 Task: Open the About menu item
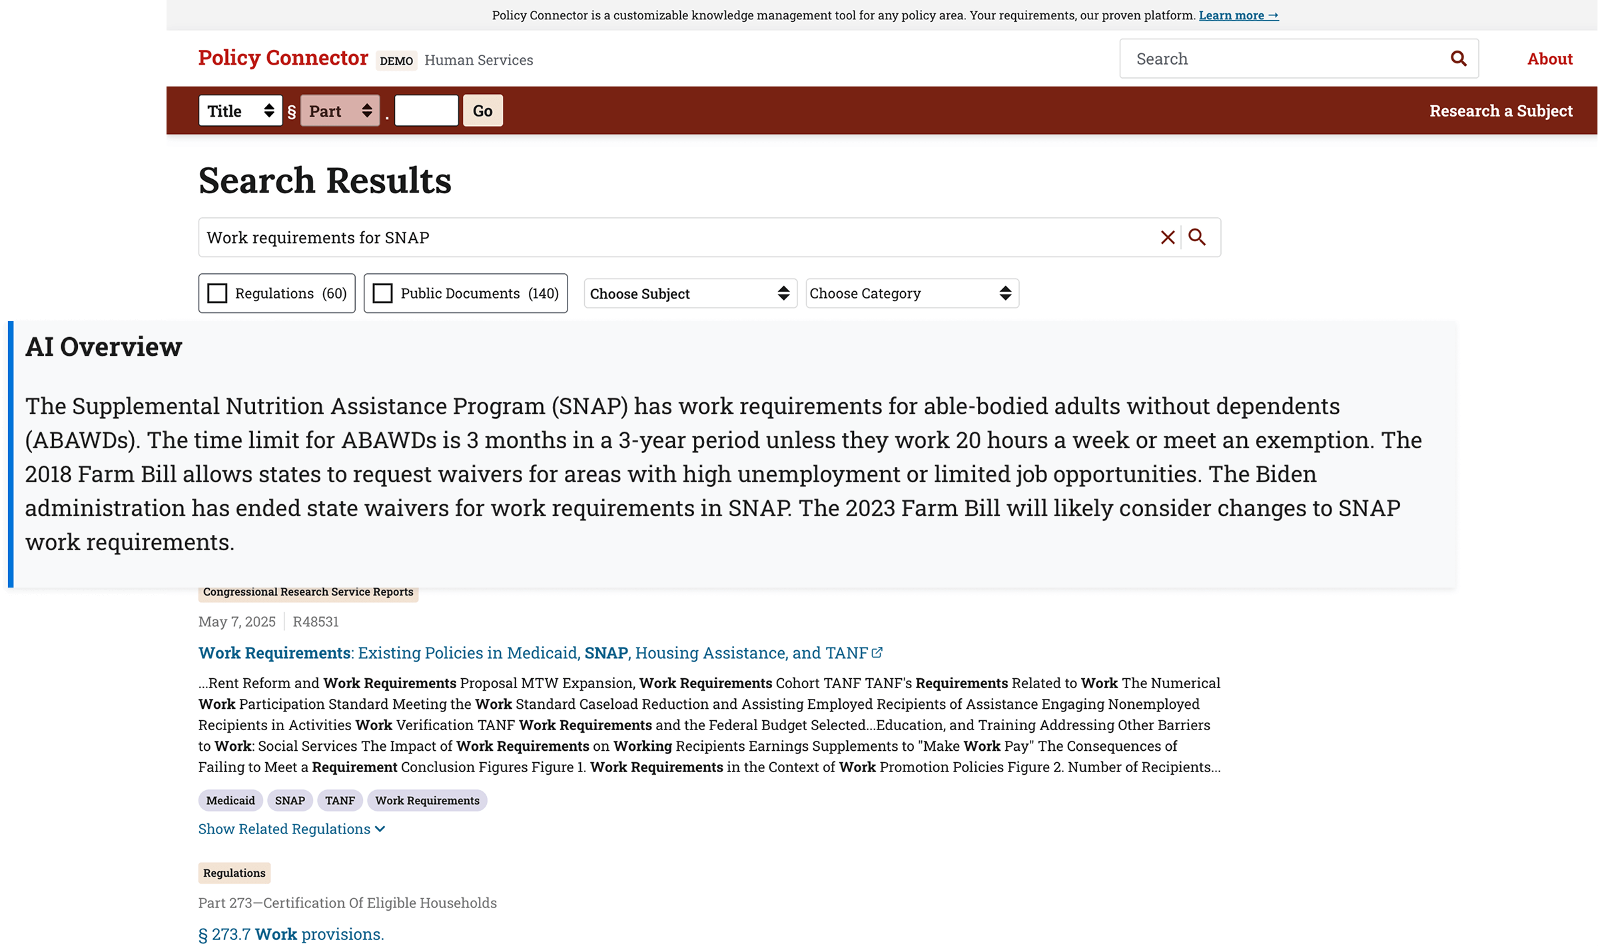pyautogui.click(x=1549, y=59)
